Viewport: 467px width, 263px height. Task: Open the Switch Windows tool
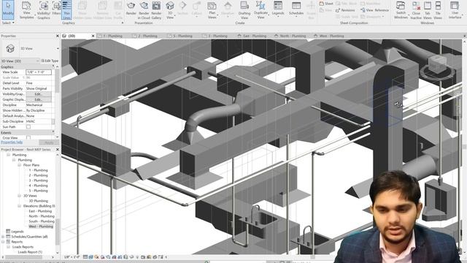[401, 9]
